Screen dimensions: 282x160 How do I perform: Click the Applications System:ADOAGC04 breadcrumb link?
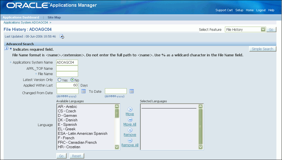26,22
